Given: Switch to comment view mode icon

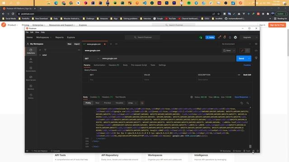Looking at the screenshot, I should coord(247,50).
